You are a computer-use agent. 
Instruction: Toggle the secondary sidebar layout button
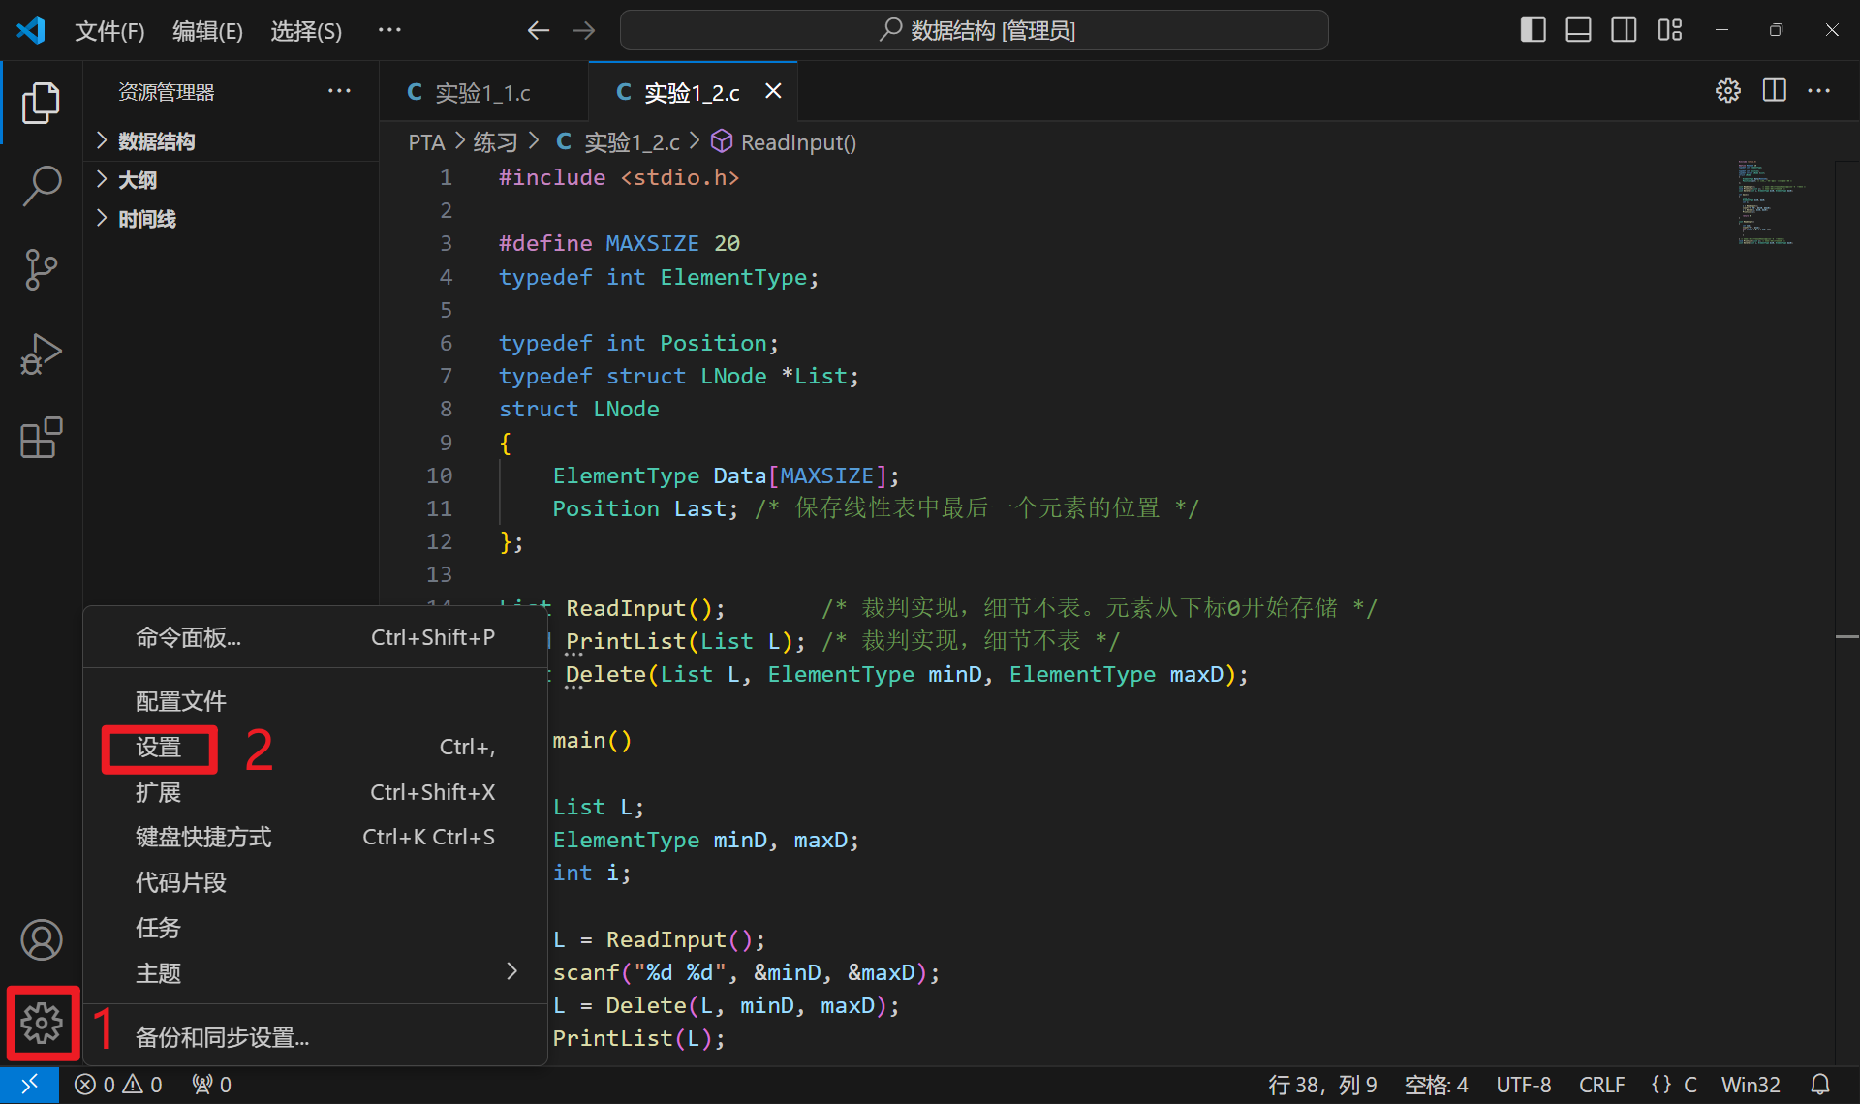tap(1624, 30)
